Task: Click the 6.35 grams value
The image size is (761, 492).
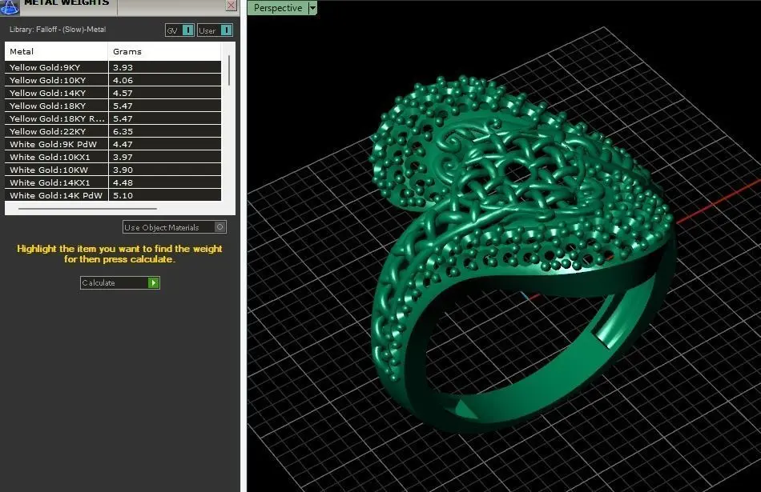Action: click(123, 131)
